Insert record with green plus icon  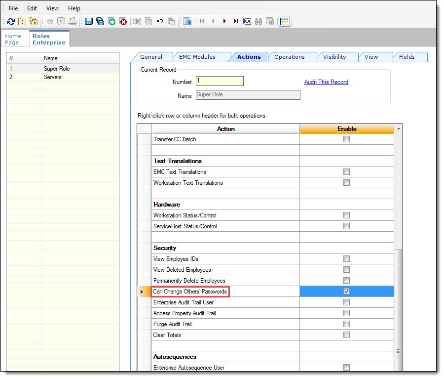(112, 21)
